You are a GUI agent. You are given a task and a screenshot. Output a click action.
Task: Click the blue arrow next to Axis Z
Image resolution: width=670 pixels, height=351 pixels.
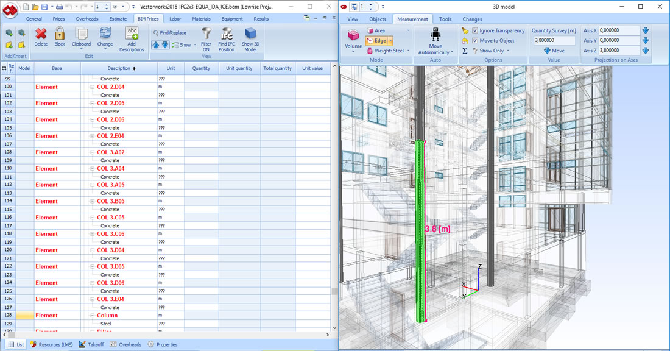646,51
